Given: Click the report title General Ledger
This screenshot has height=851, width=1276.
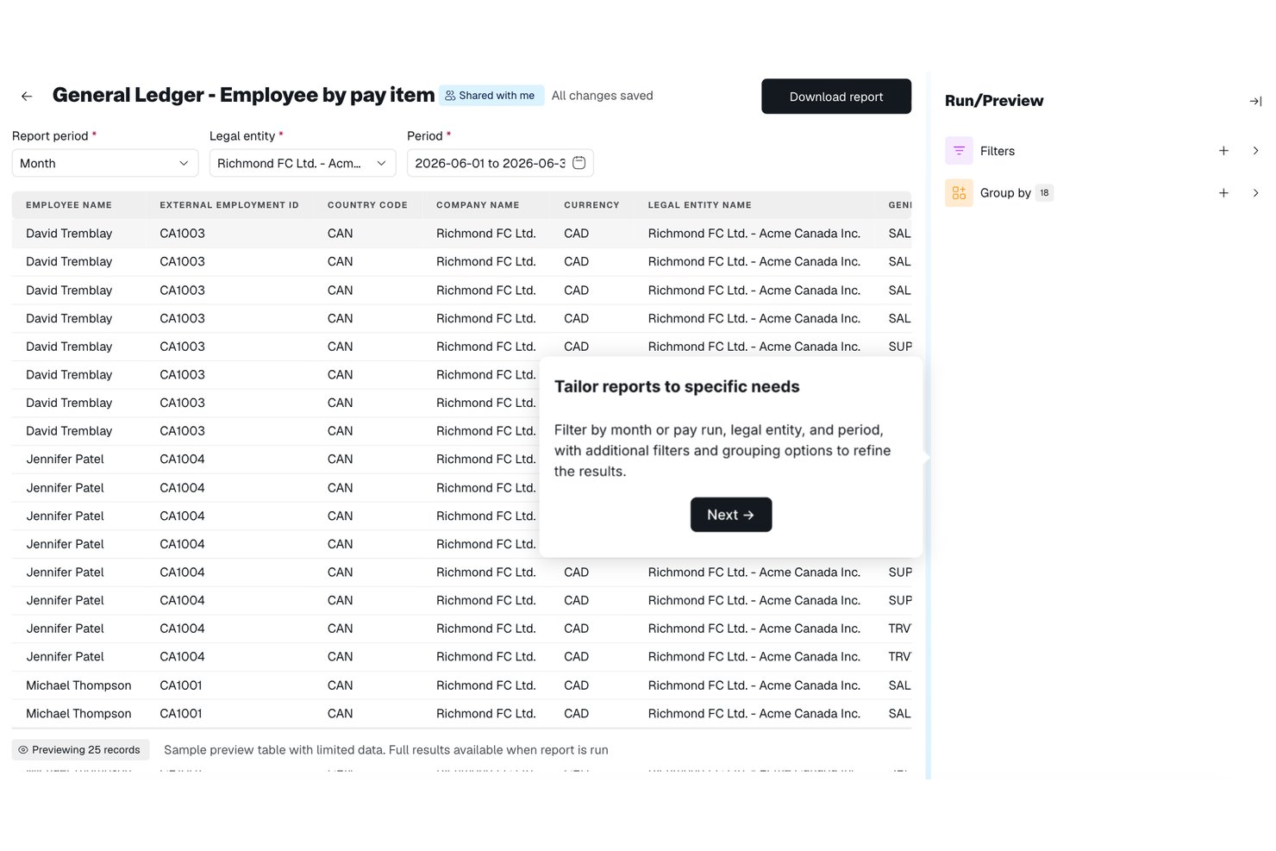Looking at the screenshot, I should pos(243,95).
